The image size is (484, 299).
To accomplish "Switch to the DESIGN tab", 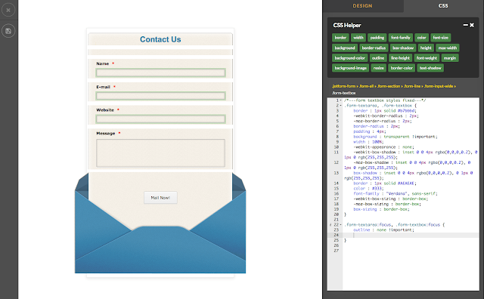I will (363, 6).
